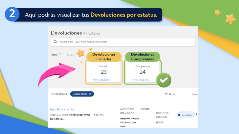Click the RMA number 13015414467 link
Image resolution: width=239 pixels, height=134 pixels.
click(x=57, y=119)
